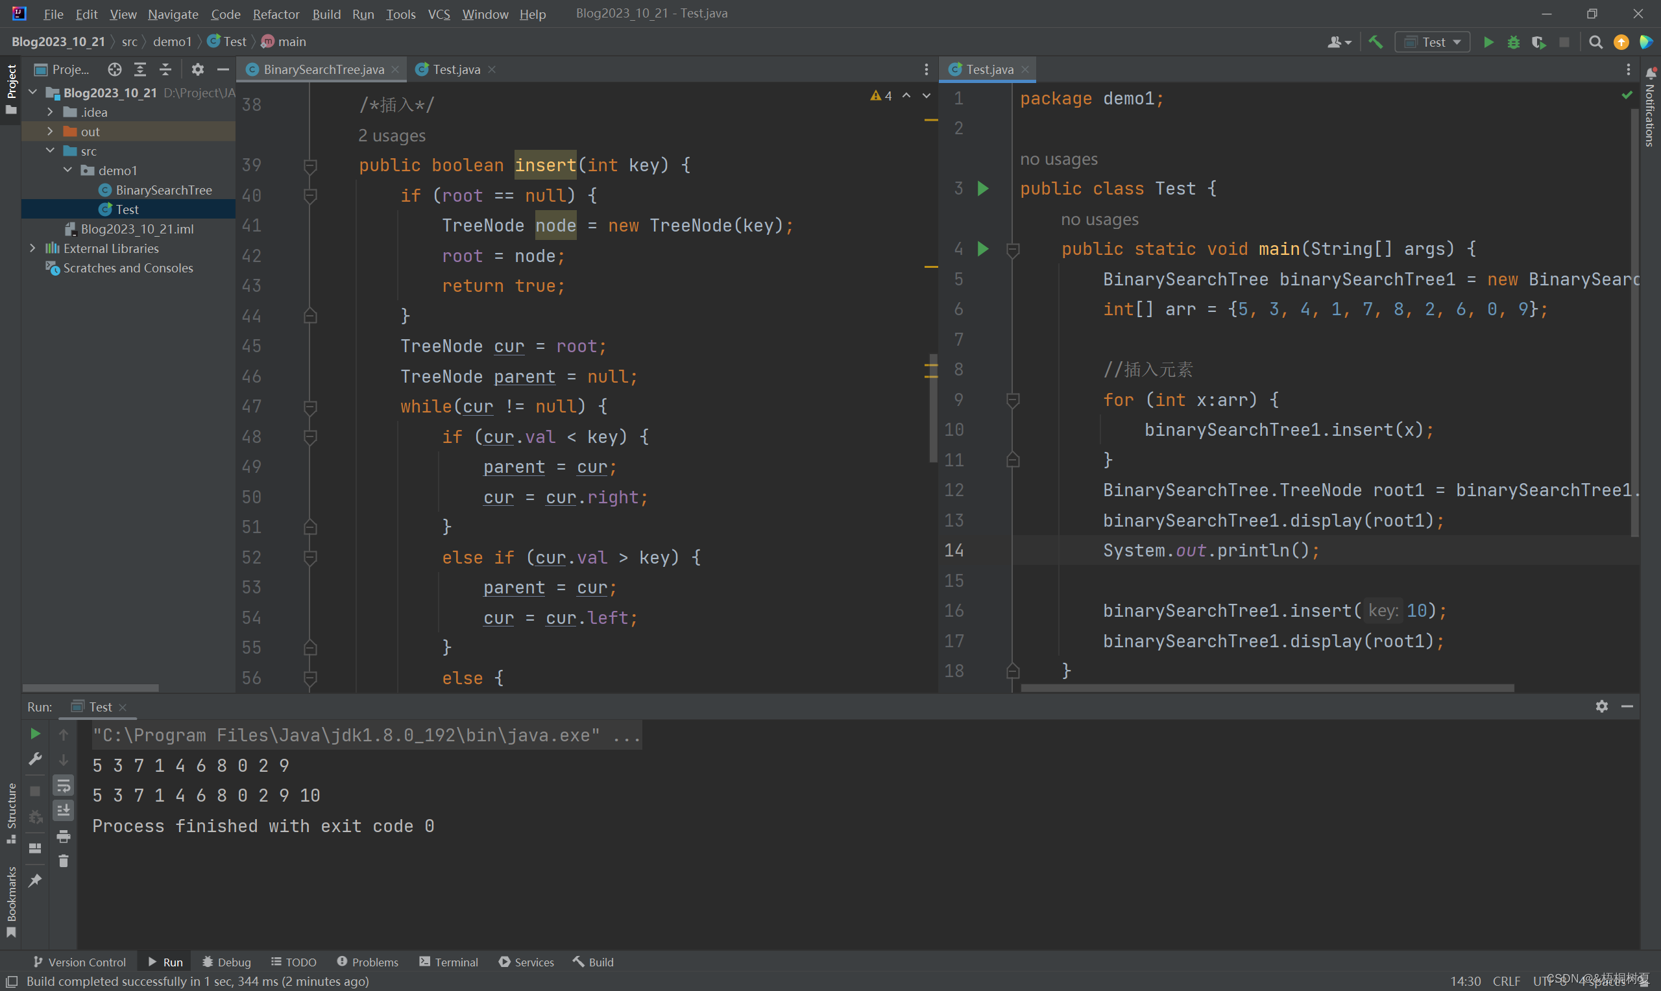Viewport: 1661px width, 991px height.
Task: Collapse all in Project panel
Action: [165, 69]
